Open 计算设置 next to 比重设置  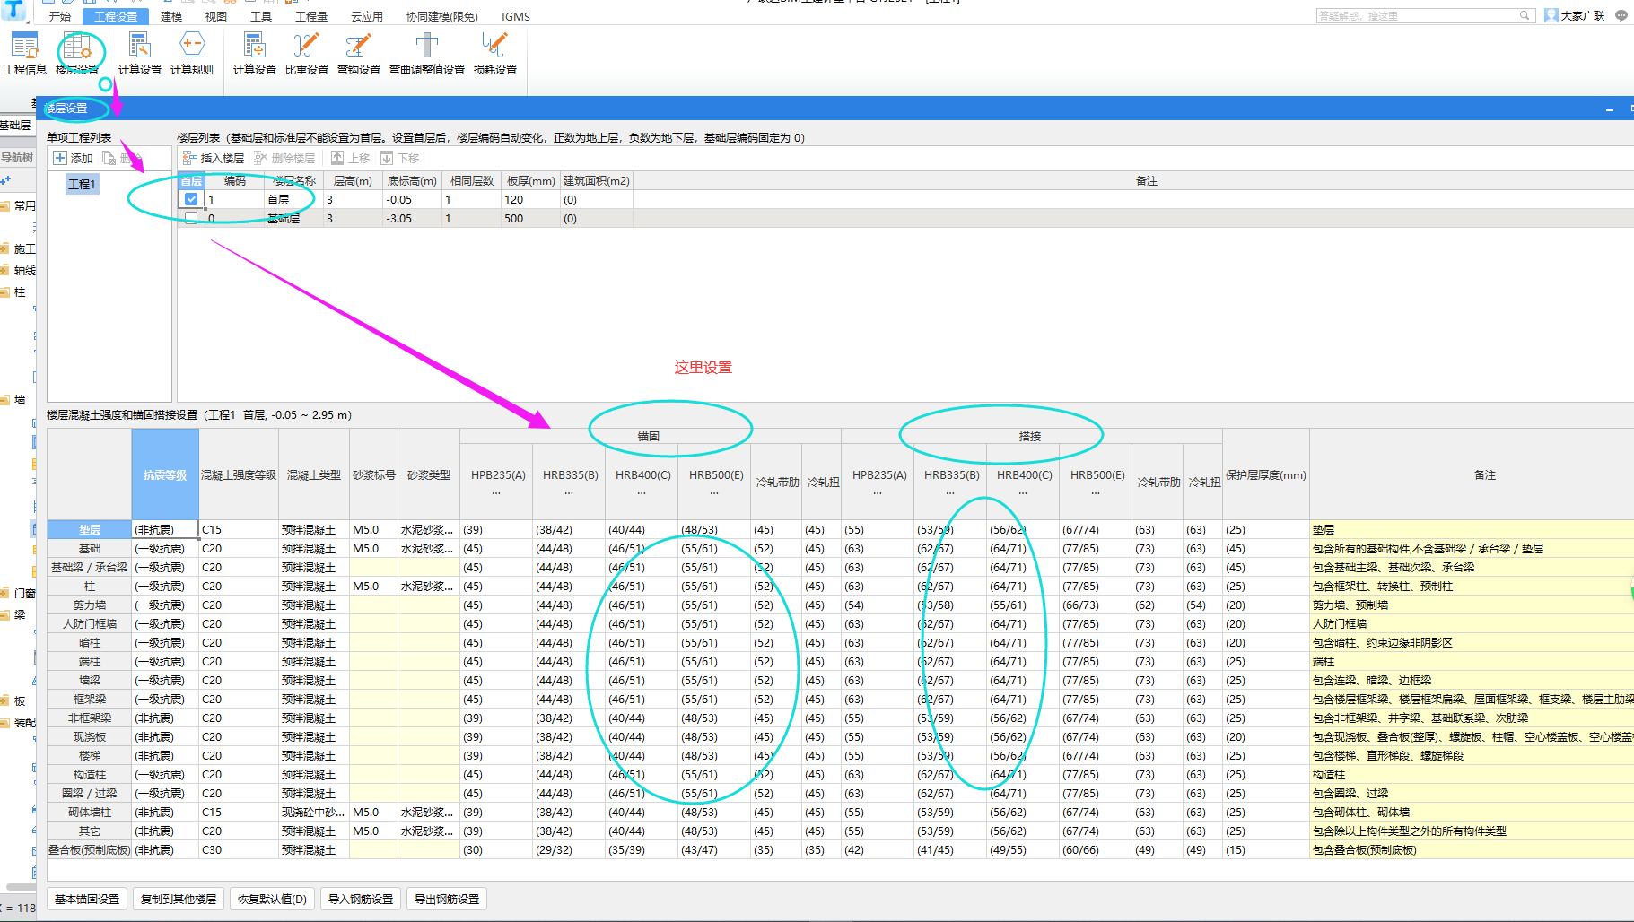click(x=255, y=54)
